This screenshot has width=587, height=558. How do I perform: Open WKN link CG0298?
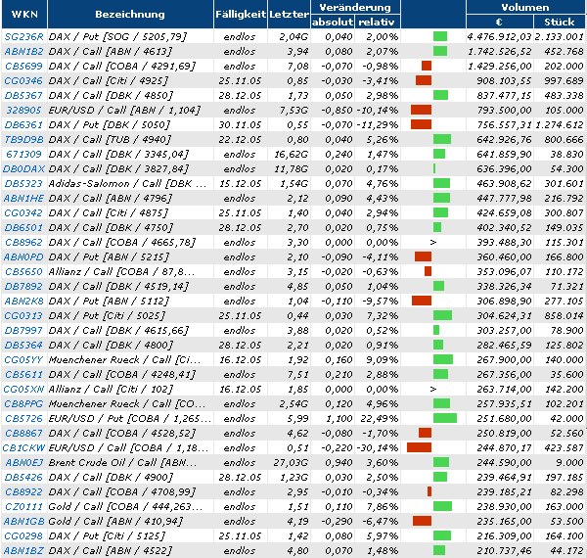click(23, 535)
